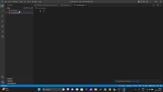163x92 pixels.
Task: Collapse all folders in Explorer
Action: [x=32, y=8]
